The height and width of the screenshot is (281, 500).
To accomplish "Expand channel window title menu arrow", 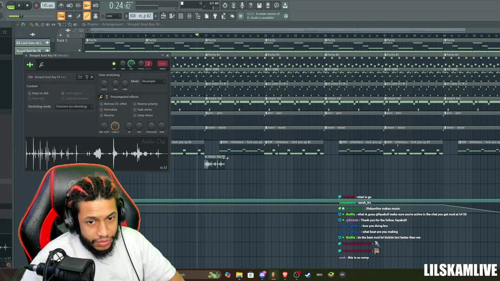I will tap(26, 55).
